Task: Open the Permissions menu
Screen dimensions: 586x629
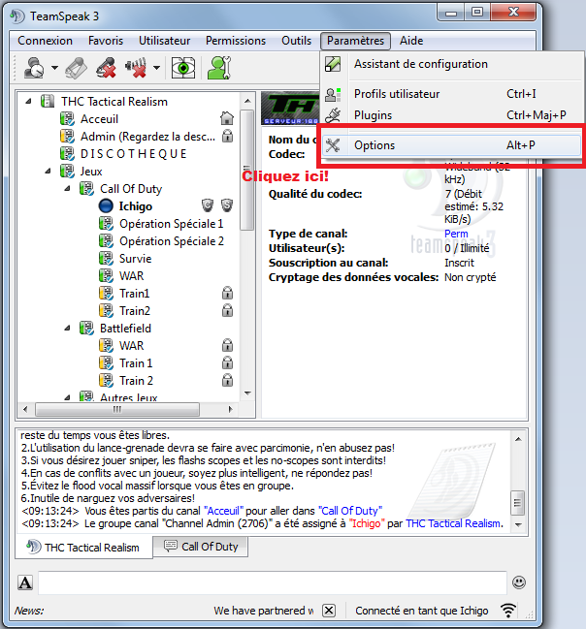Action: coord(236,41)
